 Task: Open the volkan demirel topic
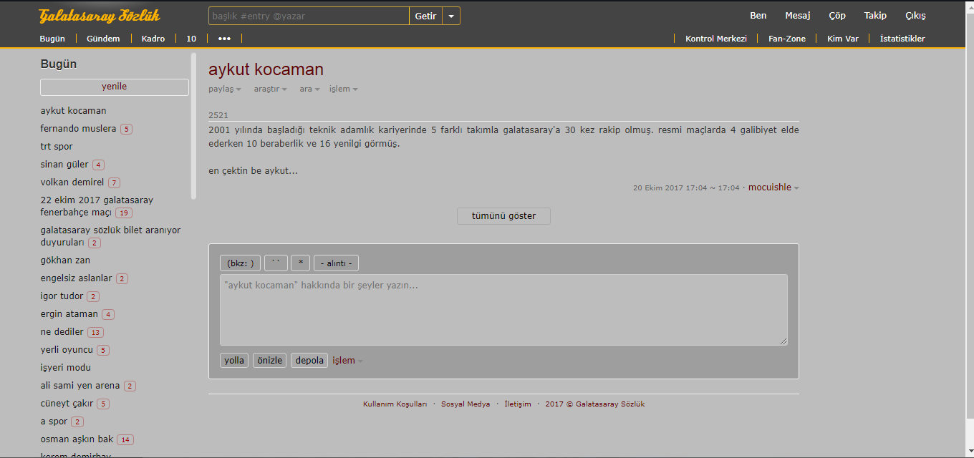coord(72,182)
